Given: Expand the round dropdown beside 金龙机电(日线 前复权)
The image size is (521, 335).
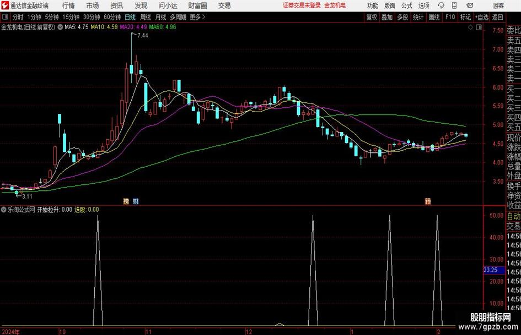Looking at the screenshot, I should pyautogui.click(x=60, y=27).
